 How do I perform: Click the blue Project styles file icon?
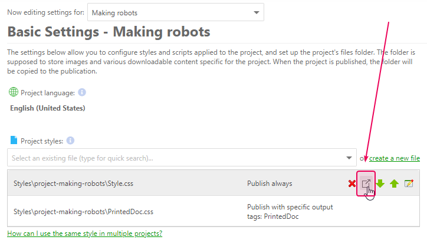pyautogui.click(x=14, y=140)
